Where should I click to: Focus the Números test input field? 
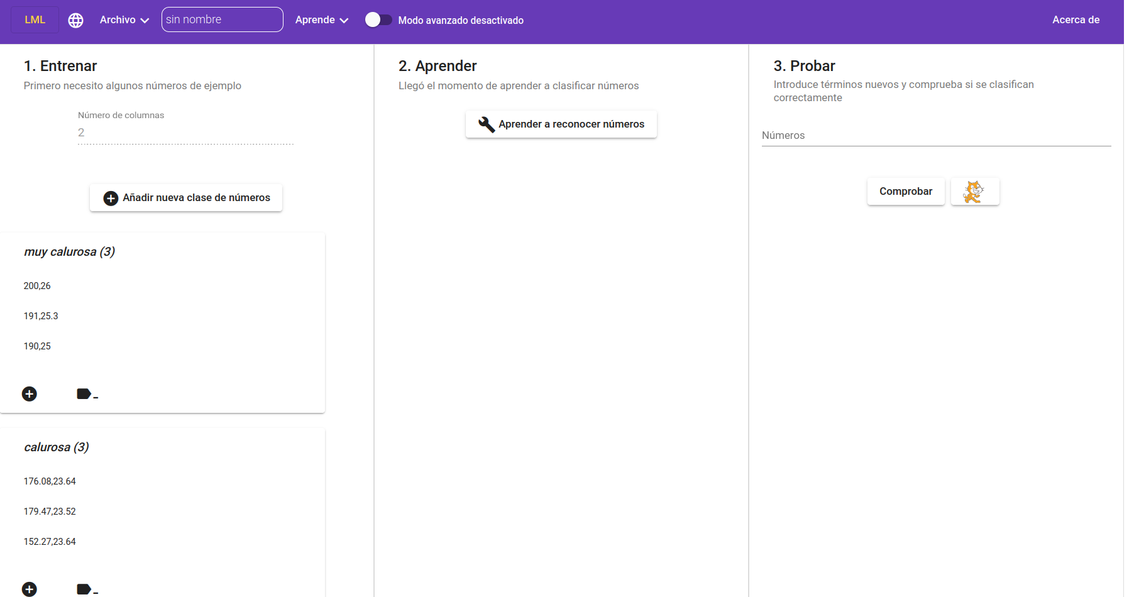click(x=935, y=136)
